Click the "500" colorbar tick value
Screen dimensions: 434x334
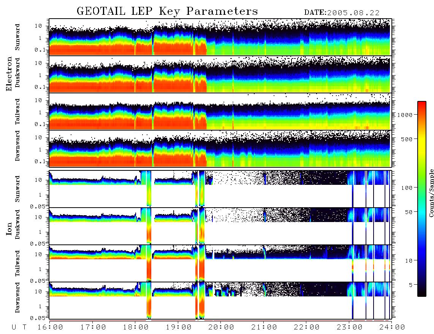coord(407,139)
